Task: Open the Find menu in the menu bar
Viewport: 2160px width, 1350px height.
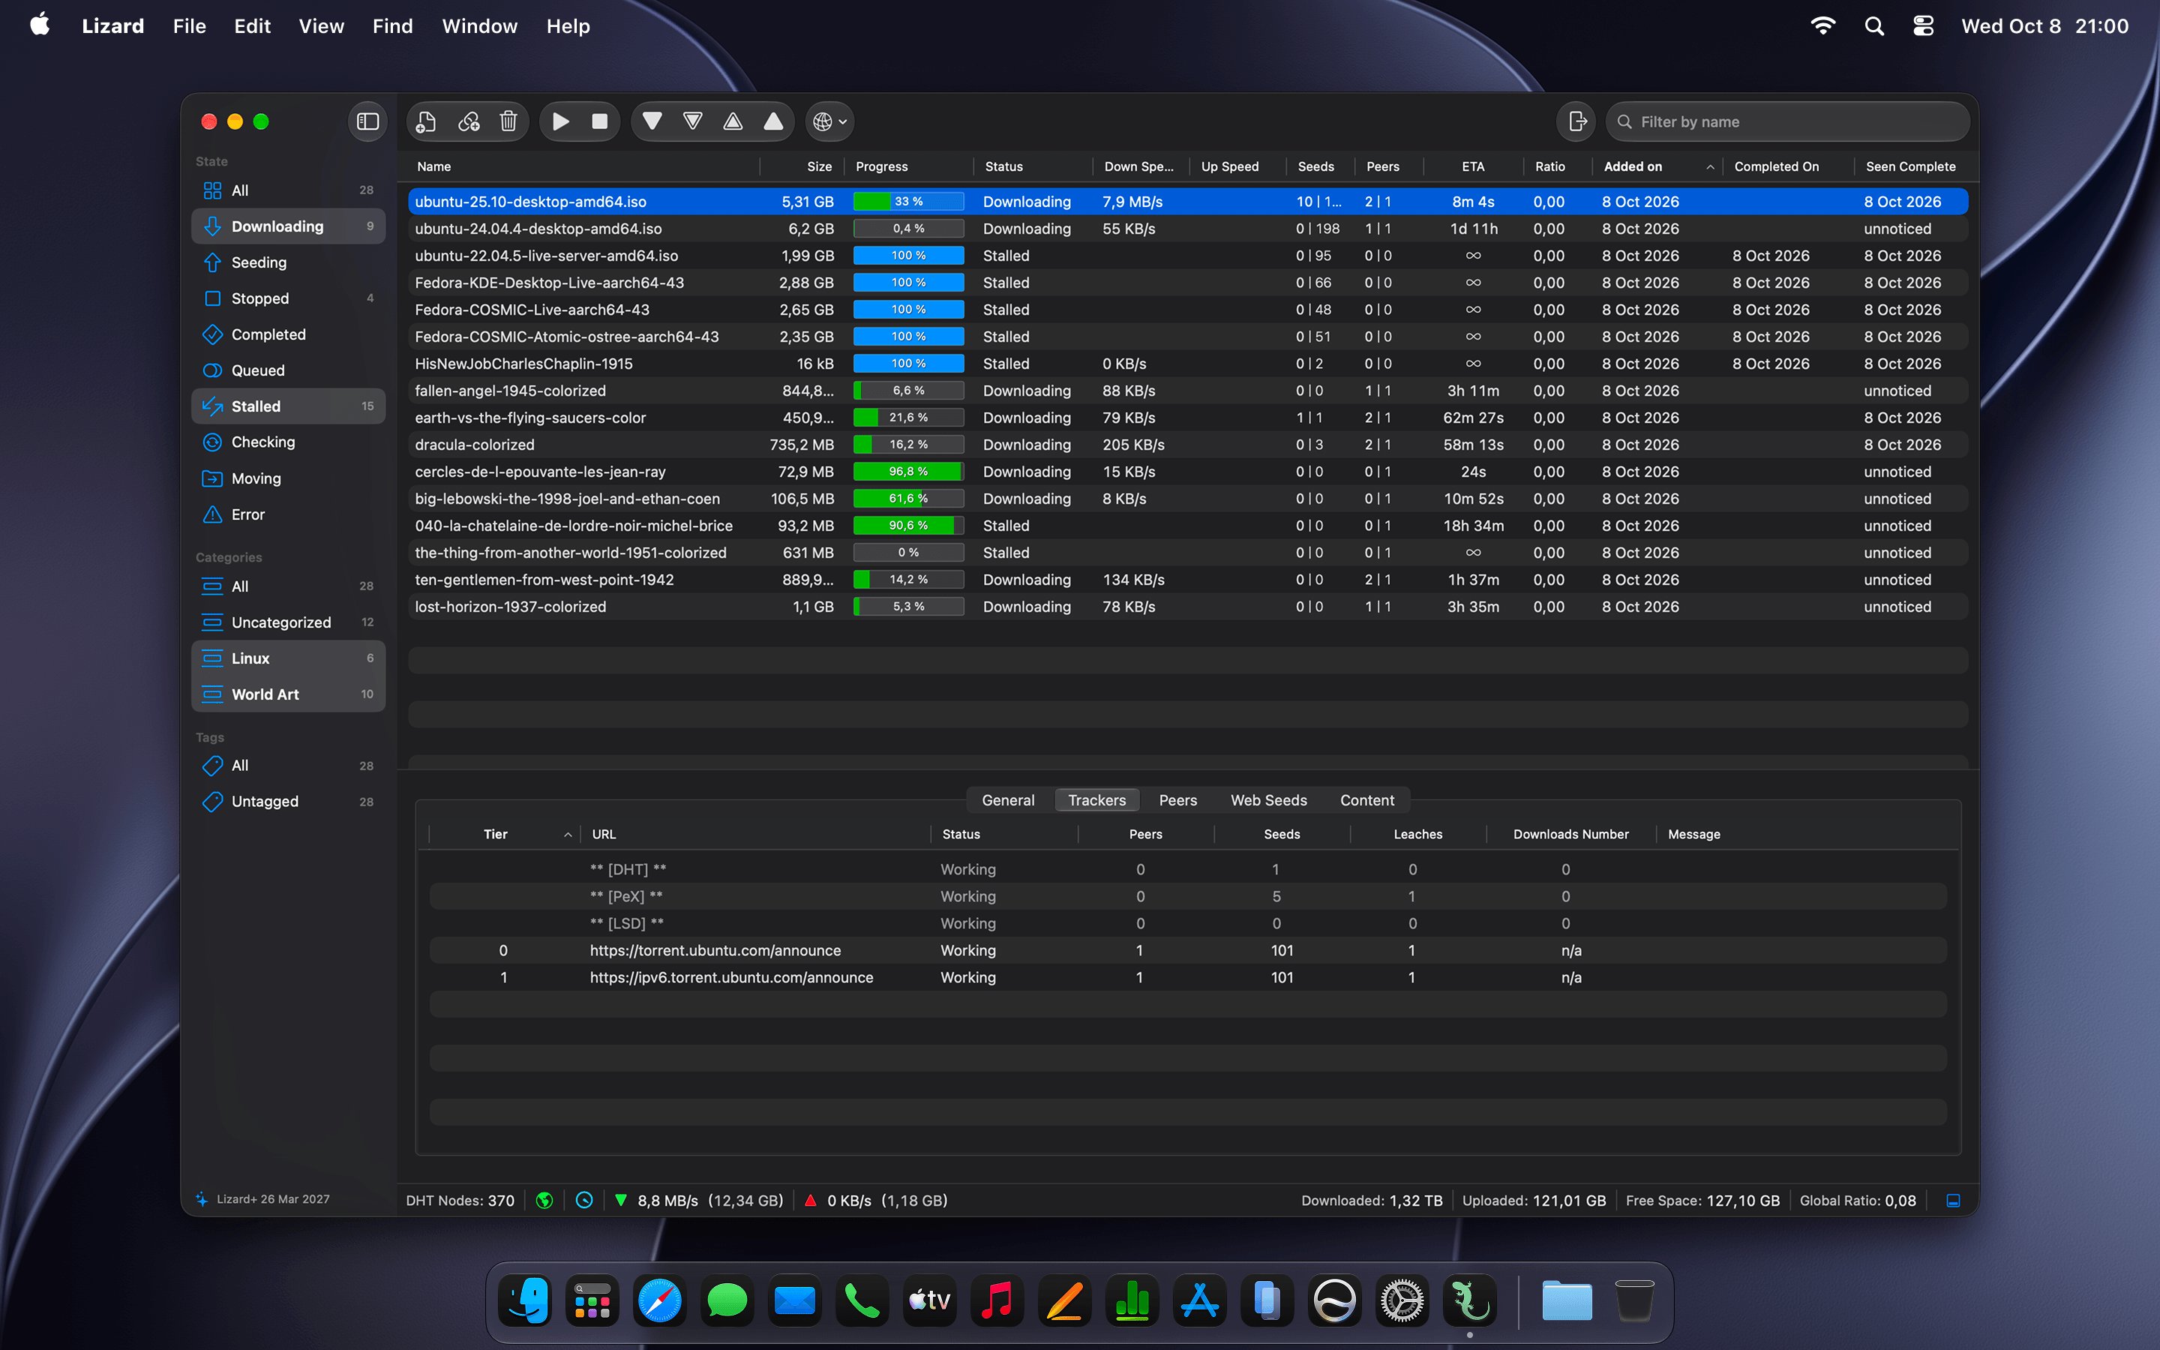Action: click(x=393, y=26)
